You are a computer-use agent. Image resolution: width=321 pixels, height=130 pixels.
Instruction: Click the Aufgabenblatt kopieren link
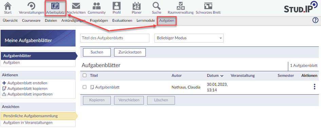[x=28, y=88]
